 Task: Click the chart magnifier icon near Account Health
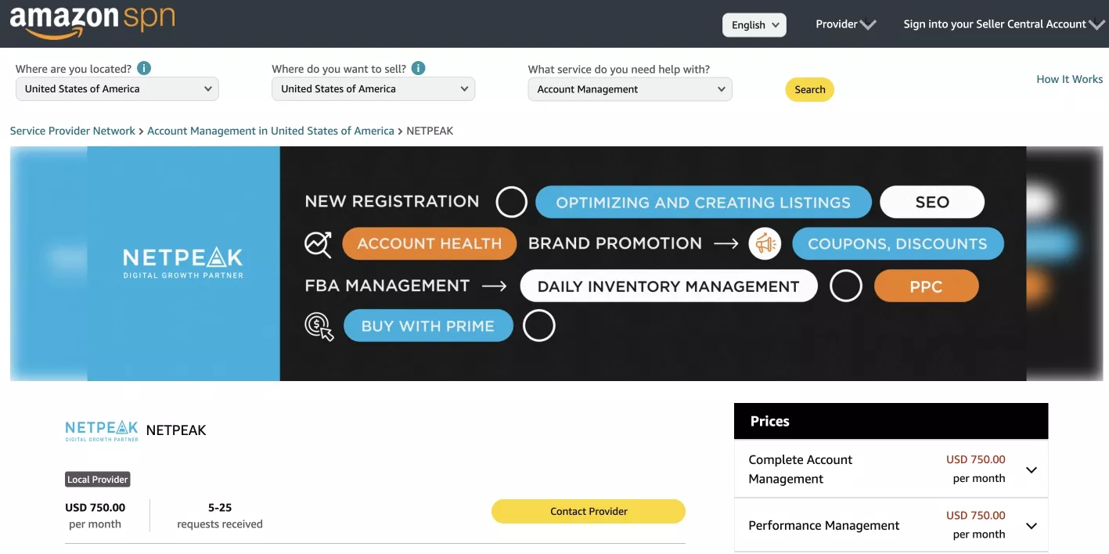point(318,244)
